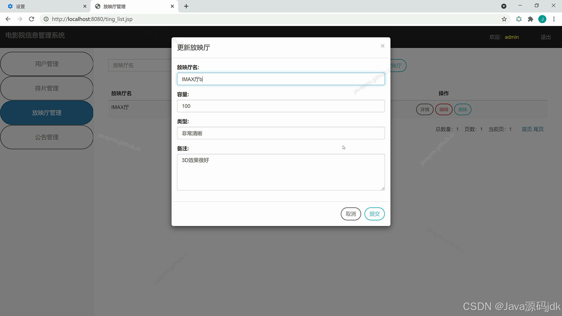Click 删除 button for IMAX厅 row

tap(462, 109)
